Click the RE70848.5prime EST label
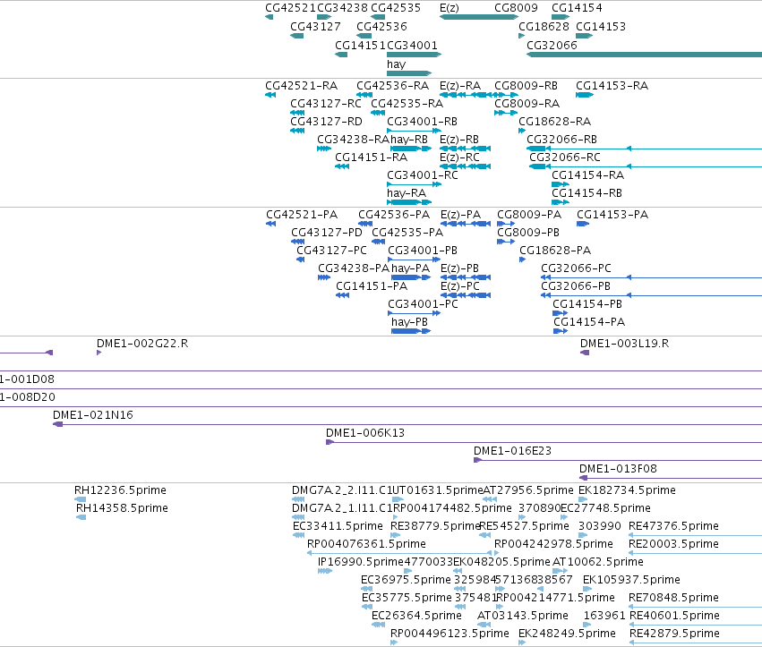 click(673, 598)
